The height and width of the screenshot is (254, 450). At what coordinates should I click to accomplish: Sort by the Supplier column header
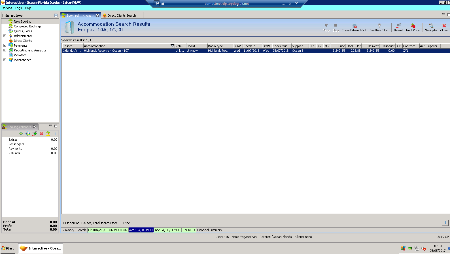(300, 46)
